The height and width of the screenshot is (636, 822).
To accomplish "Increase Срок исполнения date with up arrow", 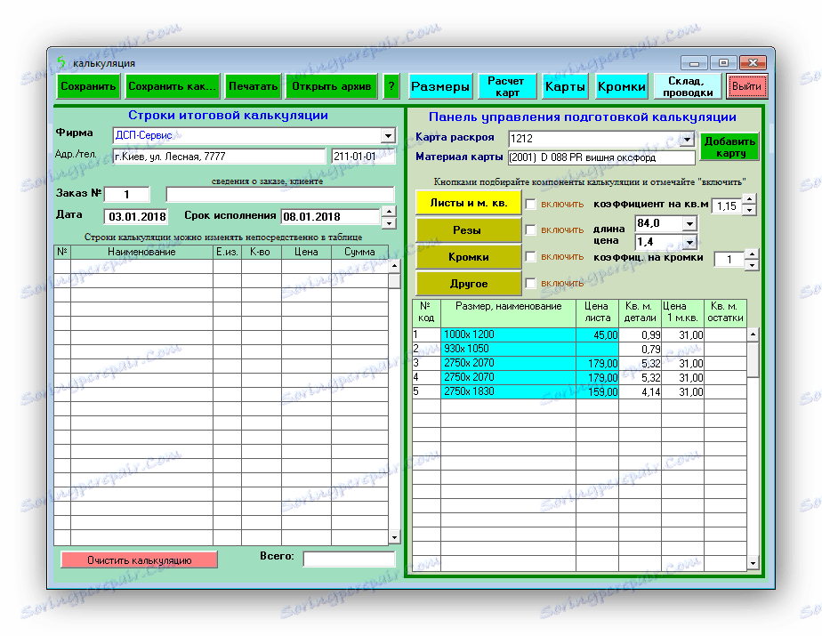I will pos(389,212).
